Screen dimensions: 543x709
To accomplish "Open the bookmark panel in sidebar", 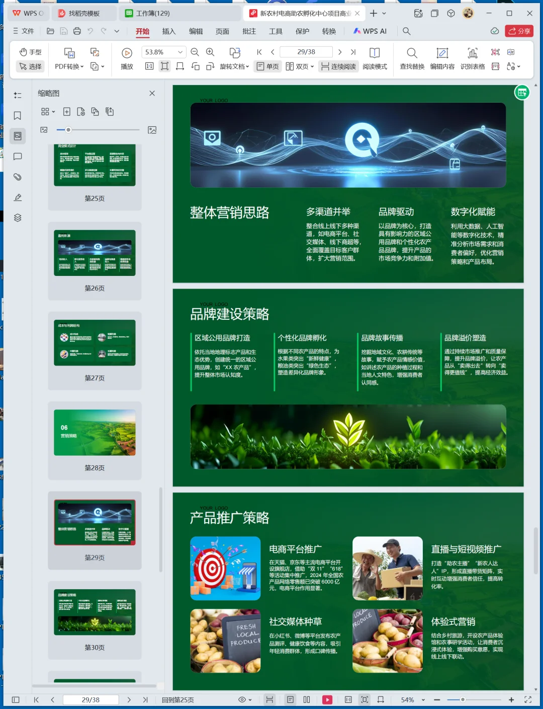I will click(18, 116).
